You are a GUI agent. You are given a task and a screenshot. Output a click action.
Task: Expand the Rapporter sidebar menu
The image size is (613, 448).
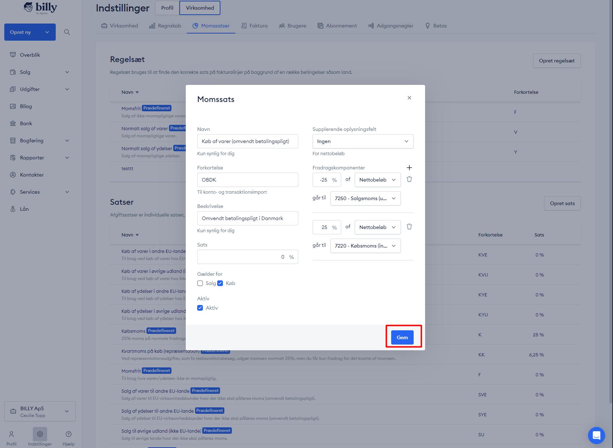click(67, 158)
